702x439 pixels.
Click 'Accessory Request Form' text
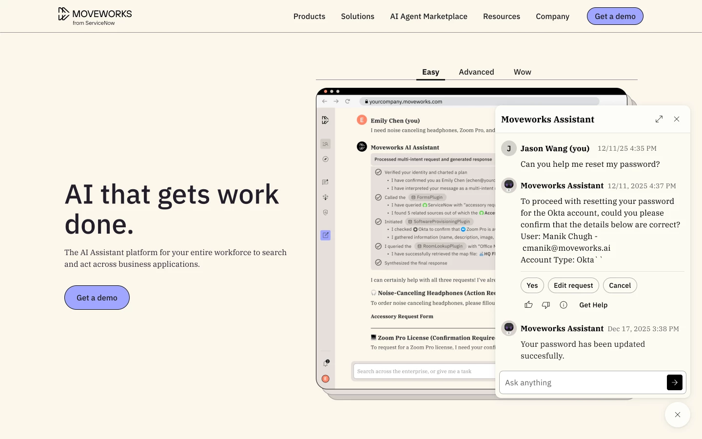(x=402, y=317)
